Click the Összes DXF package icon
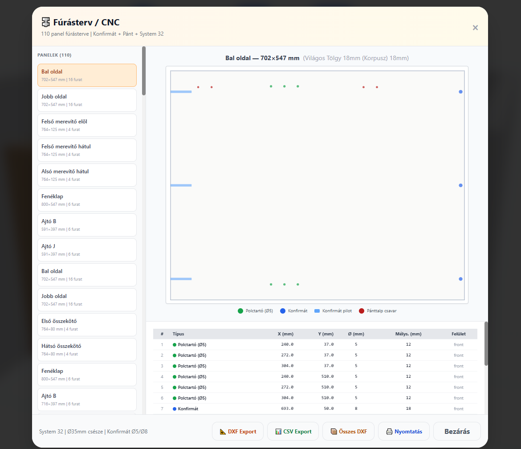The height and width of the screenshot is (449, 521). pos(334,431)
